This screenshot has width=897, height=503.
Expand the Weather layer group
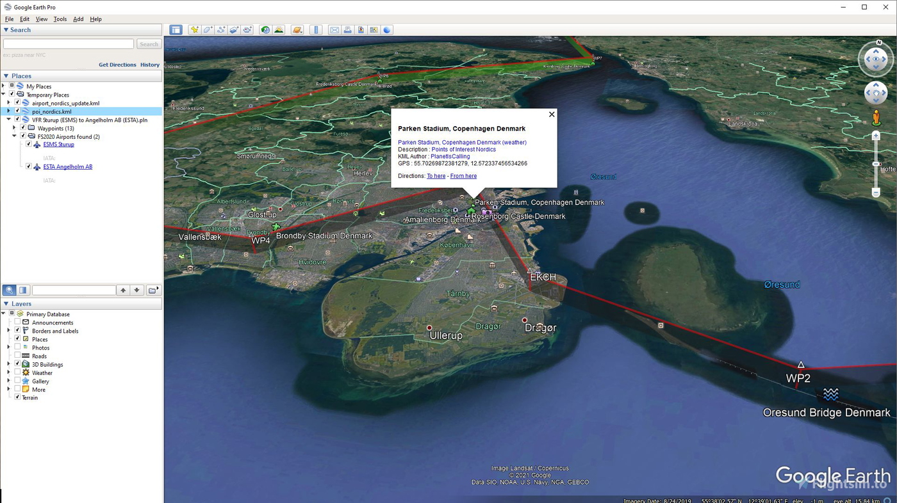coord(8,372)
